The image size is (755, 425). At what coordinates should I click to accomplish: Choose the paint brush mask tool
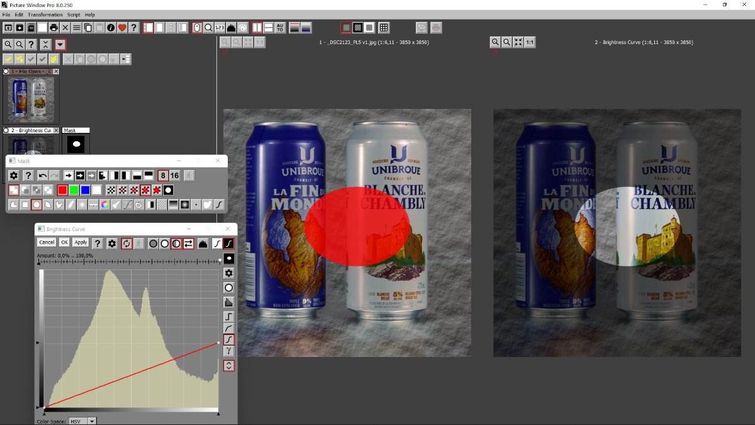tap(71, 205)
